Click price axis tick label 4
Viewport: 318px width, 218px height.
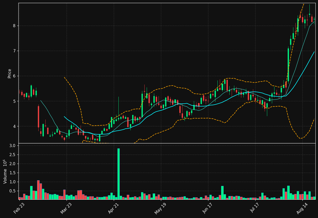(x=15, y=126)
